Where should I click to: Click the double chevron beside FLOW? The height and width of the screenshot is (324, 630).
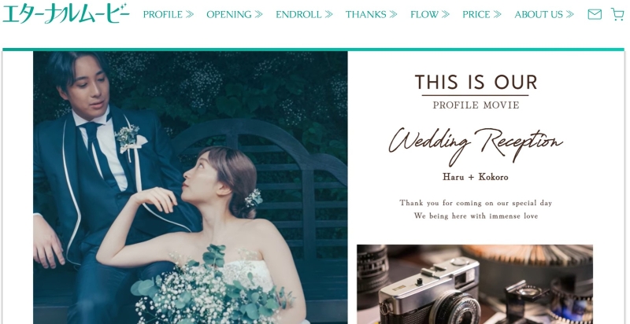pos(445,14)
